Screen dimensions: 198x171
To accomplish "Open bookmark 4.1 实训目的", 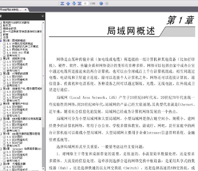I will (15, 92).
